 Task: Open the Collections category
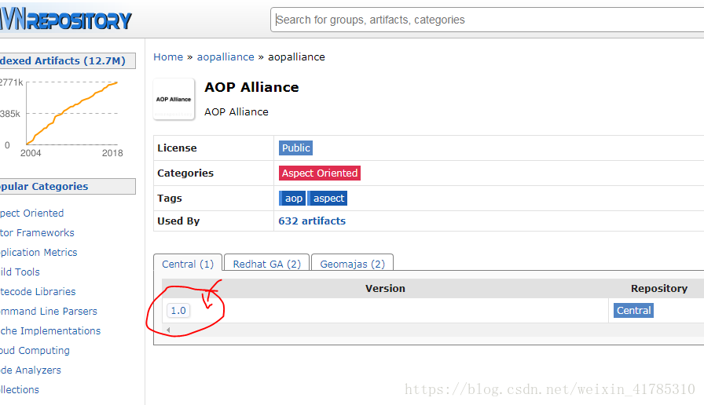pyautogui.click(x=20, y=390)
